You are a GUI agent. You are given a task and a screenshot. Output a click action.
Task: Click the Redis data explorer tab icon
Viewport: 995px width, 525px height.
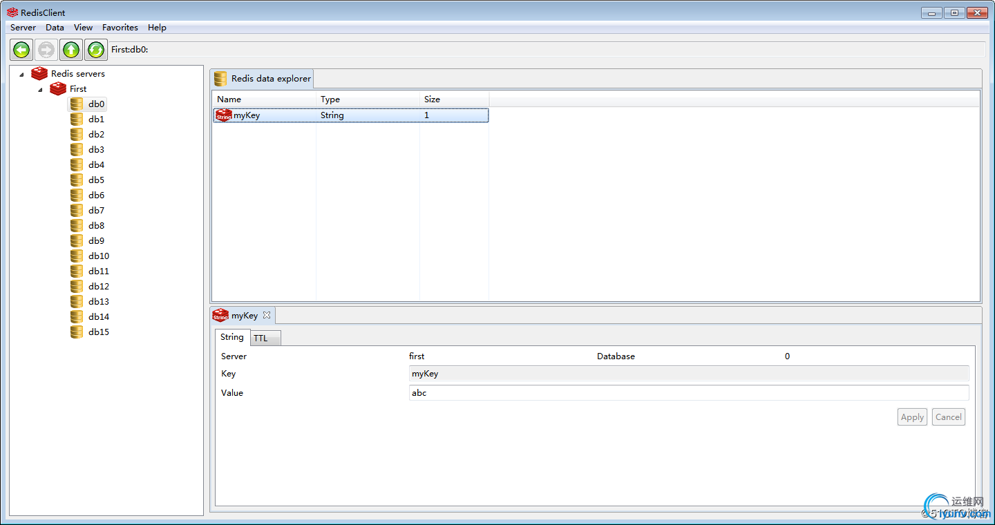[220, 79]
